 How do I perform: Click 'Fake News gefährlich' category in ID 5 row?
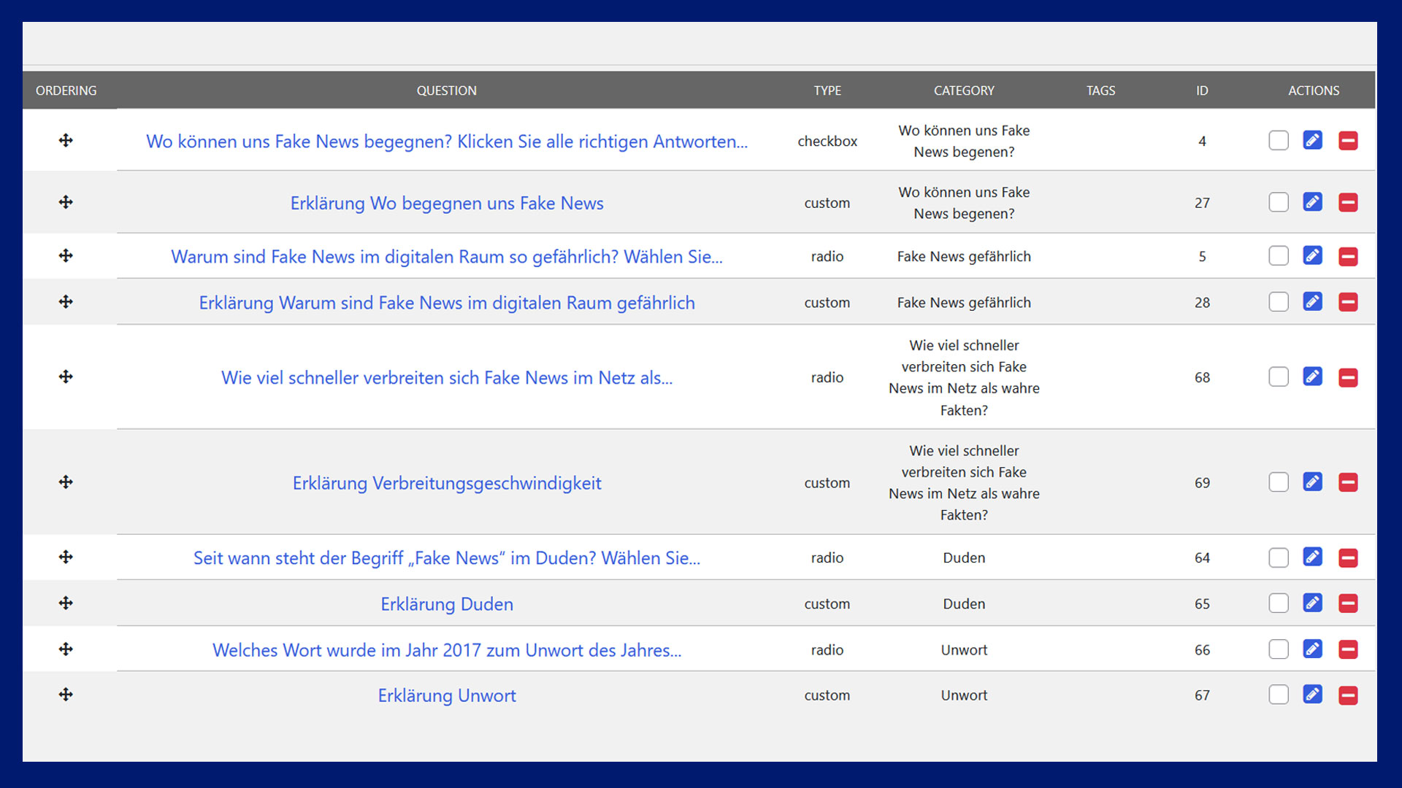(x=964, y=256)
